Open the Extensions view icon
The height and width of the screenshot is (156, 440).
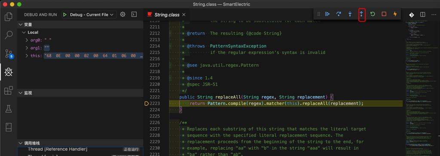(x=9, y=91)
